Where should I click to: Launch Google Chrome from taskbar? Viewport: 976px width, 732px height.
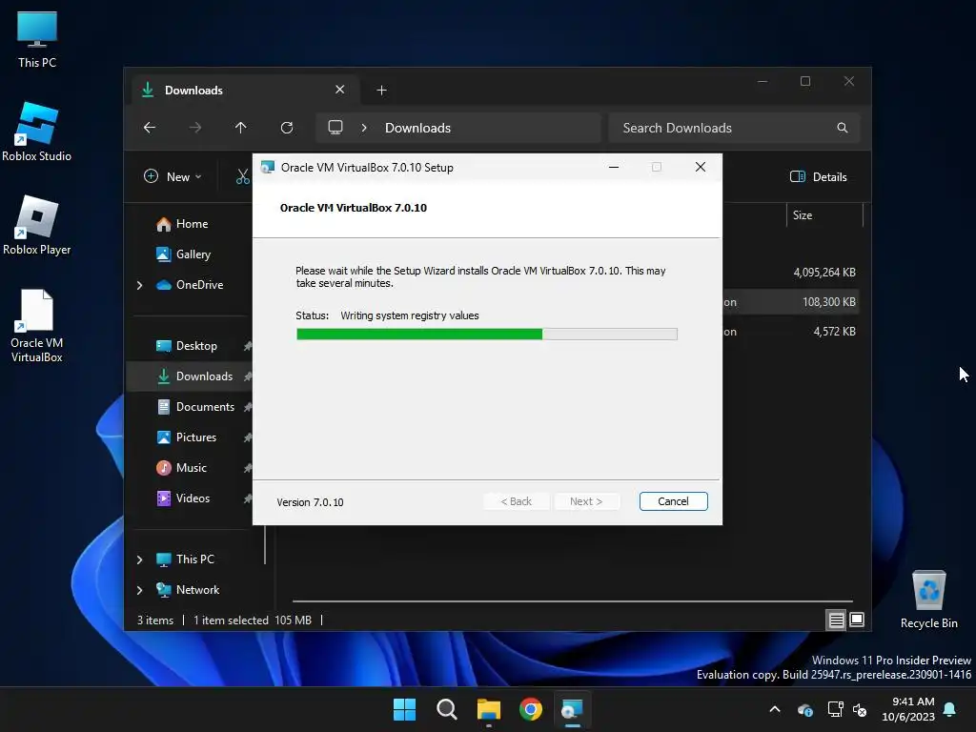coord(531,709)
